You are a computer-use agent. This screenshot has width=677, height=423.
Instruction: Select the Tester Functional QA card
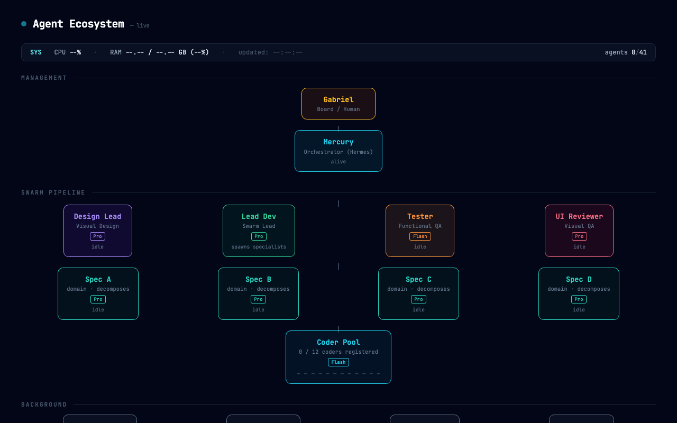coord(420,231)
